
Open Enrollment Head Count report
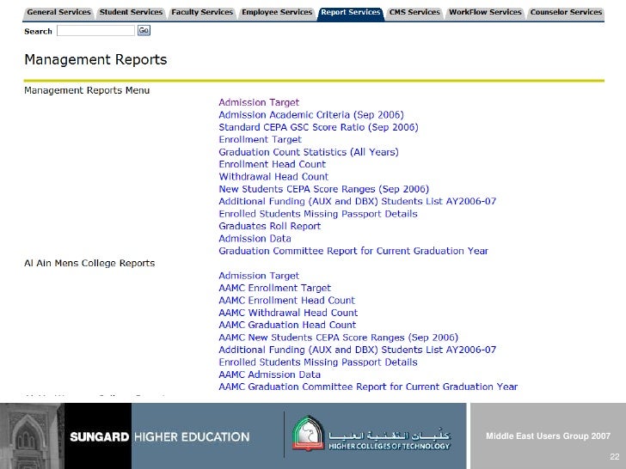click(x=272, y=164)
